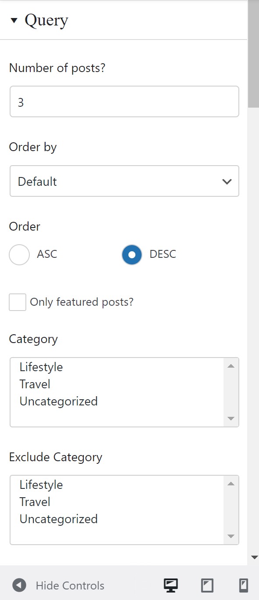
Task: Click the Hide Controls text button
Action: pos(70,586)
